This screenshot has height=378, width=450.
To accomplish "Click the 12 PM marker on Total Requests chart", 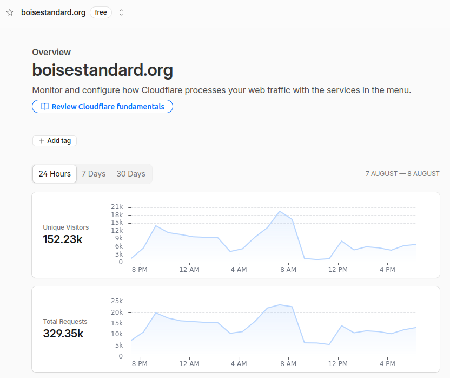I will 338,364.
